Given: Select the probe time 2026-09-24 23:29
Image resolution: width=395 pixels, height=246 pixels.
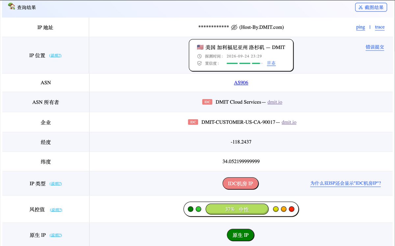Looking at the screenshot, I should pyautogui.click(x=244, y=56).
